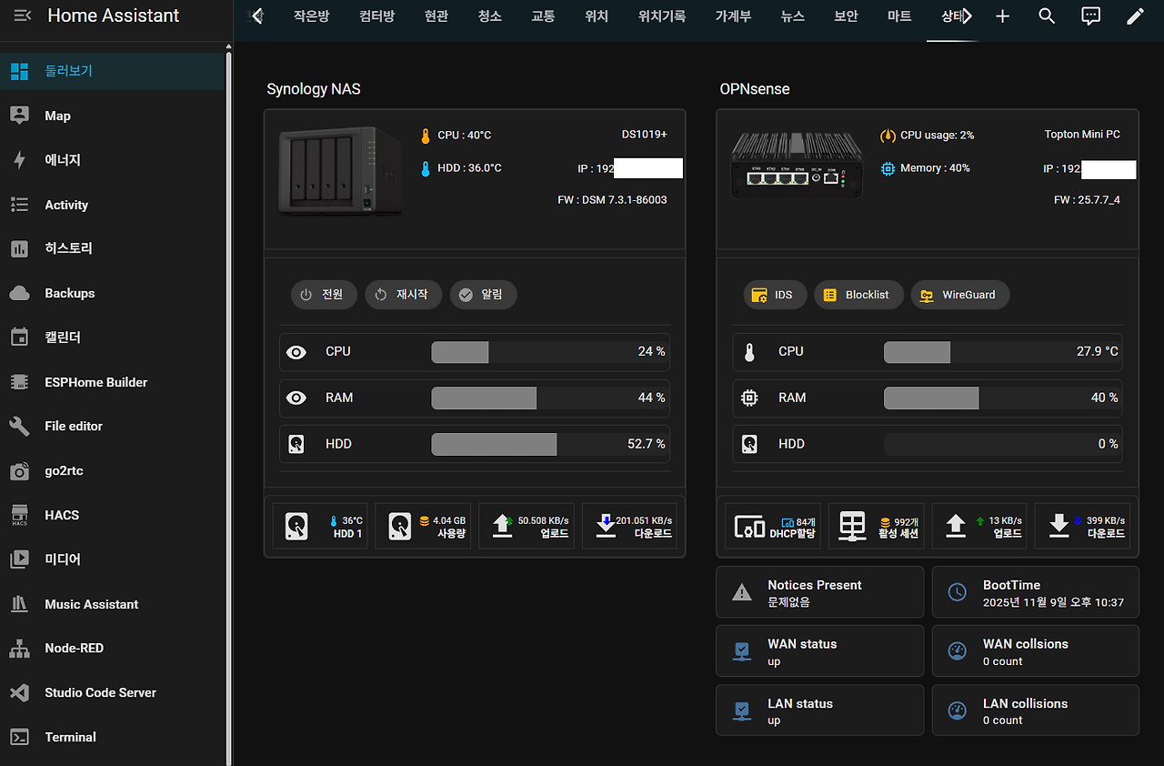Open the File editor add-on

[x=112, y=426]
